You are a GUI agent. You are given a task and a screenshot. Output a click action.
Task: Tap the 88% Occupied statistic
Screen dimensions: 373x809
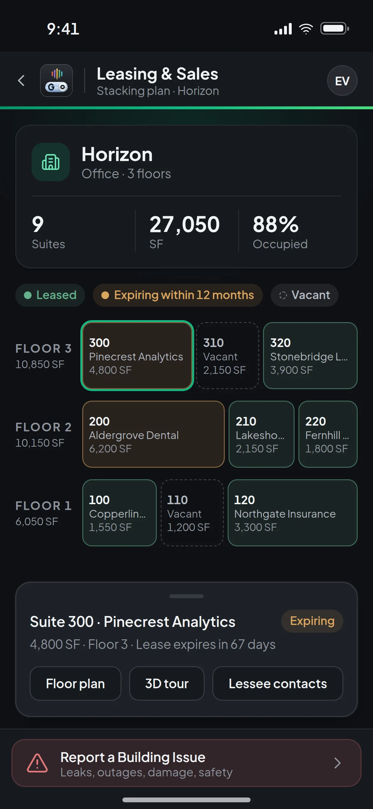point(280,232)
